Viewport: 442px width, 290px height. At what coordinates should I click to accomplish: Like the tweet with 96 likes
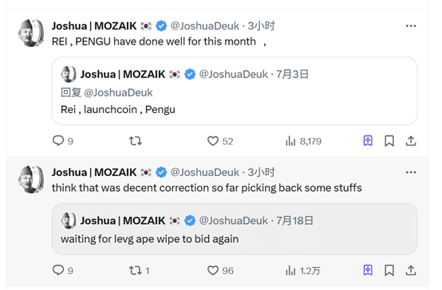220,271
